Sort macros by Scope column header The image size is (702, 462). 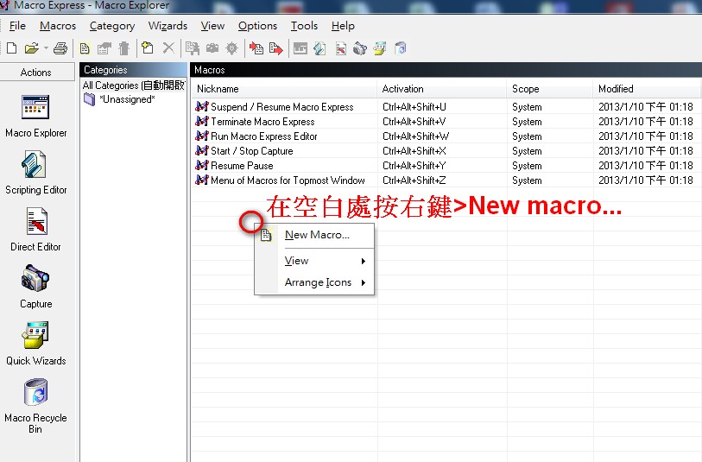[x=550, y=89]
